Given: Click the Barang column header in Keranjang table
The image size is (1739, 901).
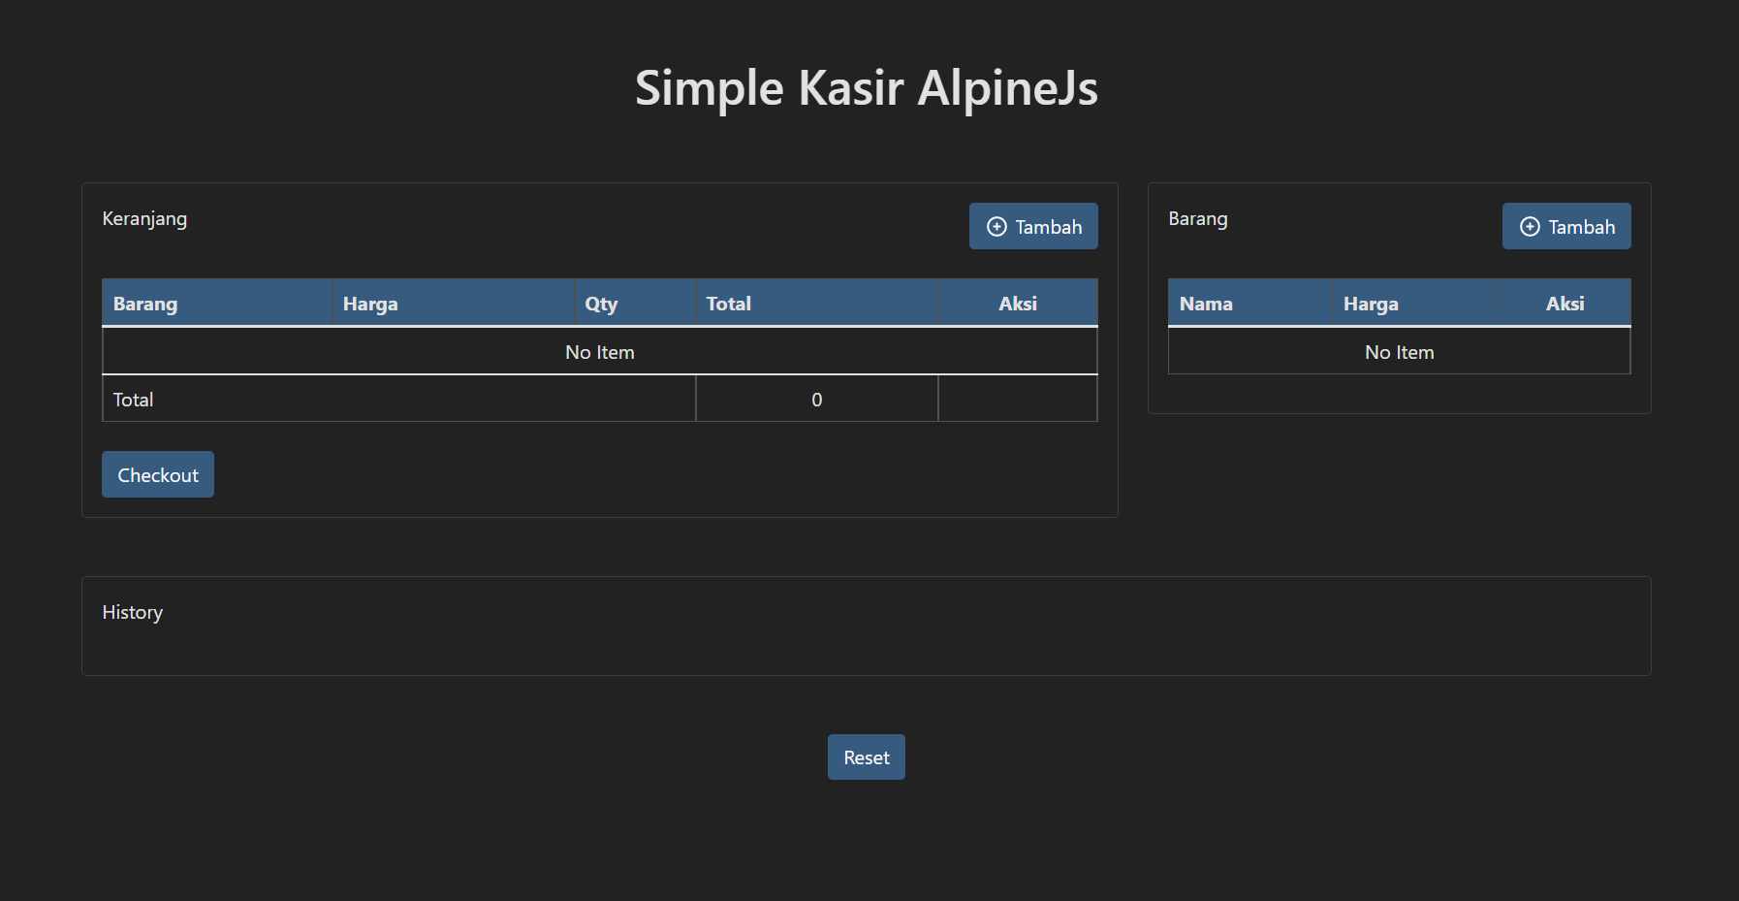Looking at the screenshot, I should [x=145, y=303].
